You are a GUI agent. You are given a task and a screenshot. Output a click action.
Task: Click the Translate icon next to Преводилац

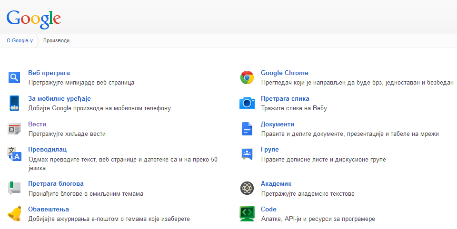click(x=14, y=154)
